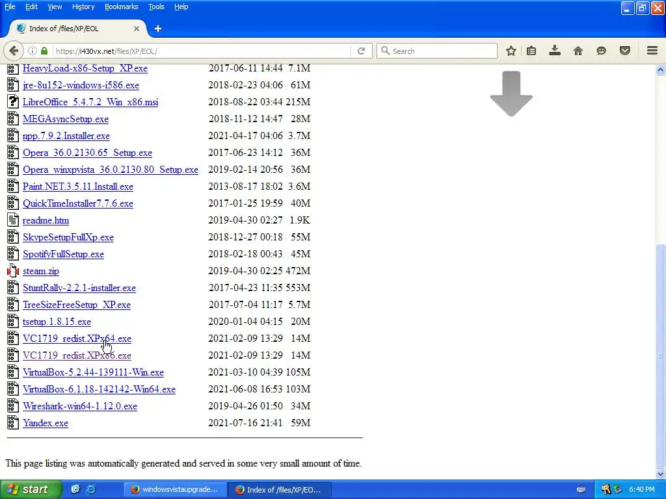Click the binary icon beside Wireshark-win64-1.12.0.exe
The height and width of the screenshot is (499, 666).
coord(13,405)
